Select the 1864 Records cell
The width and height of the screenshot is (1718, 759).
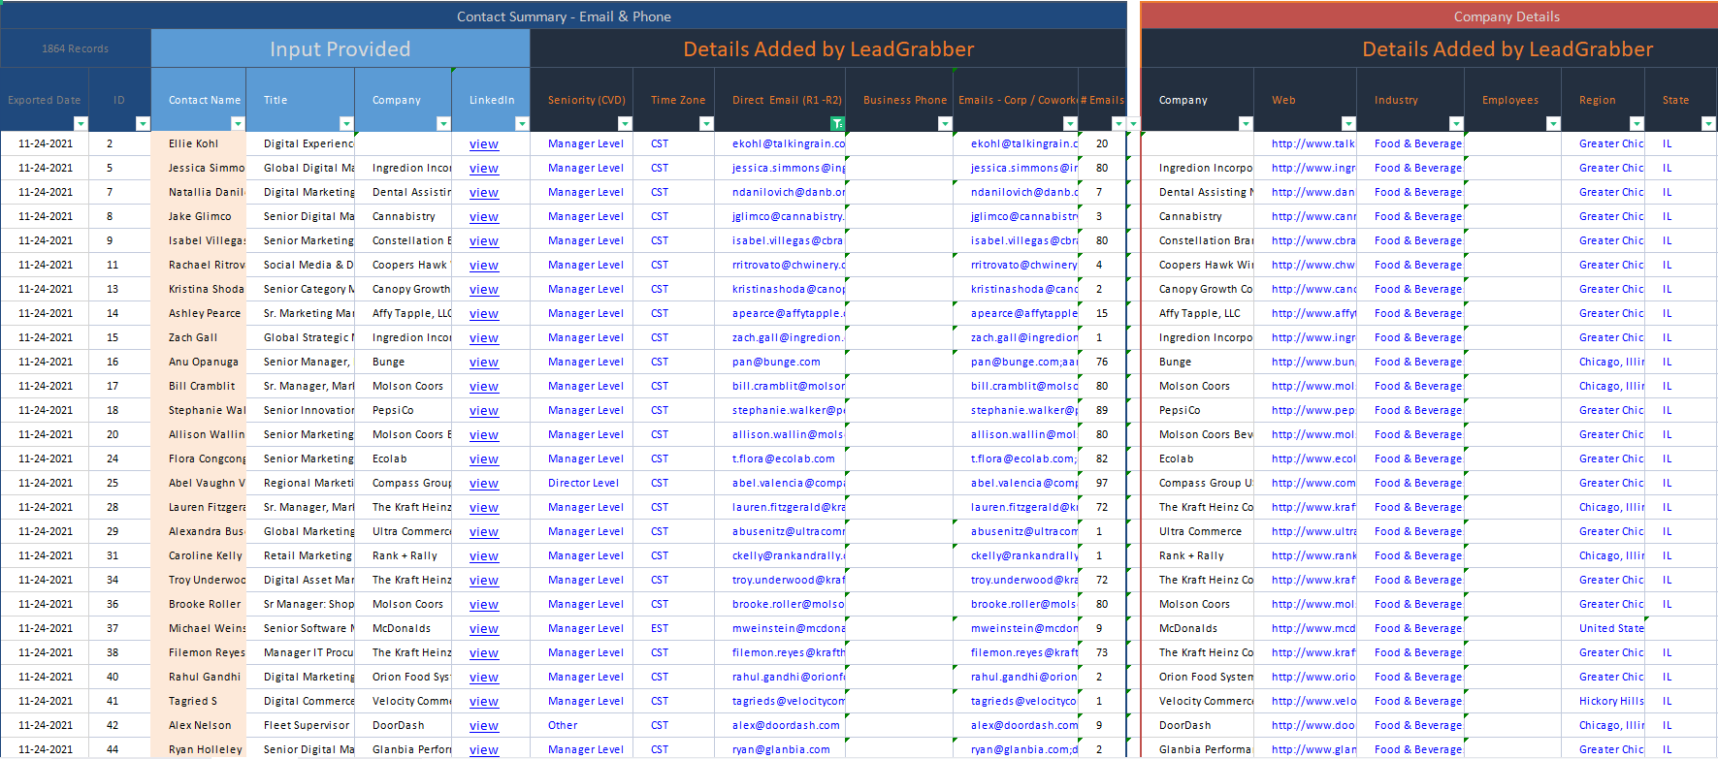(76, 48)
